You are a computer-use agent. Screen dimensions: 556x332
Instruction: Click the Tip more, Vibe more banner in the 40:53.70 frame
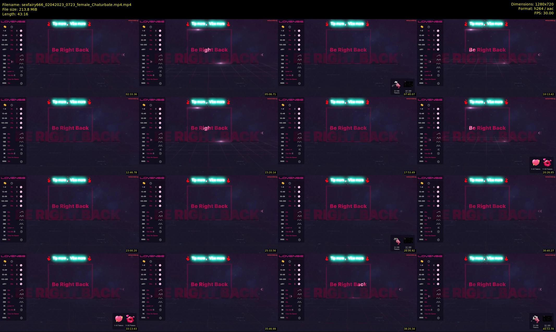pos(486,258)
